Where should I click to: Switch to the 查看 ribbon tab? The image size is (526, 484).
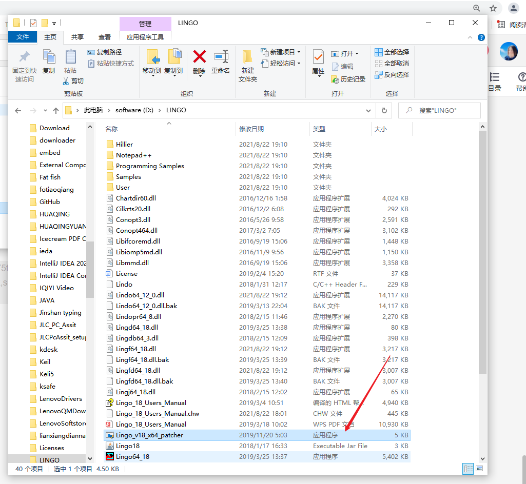coord(104,37)
